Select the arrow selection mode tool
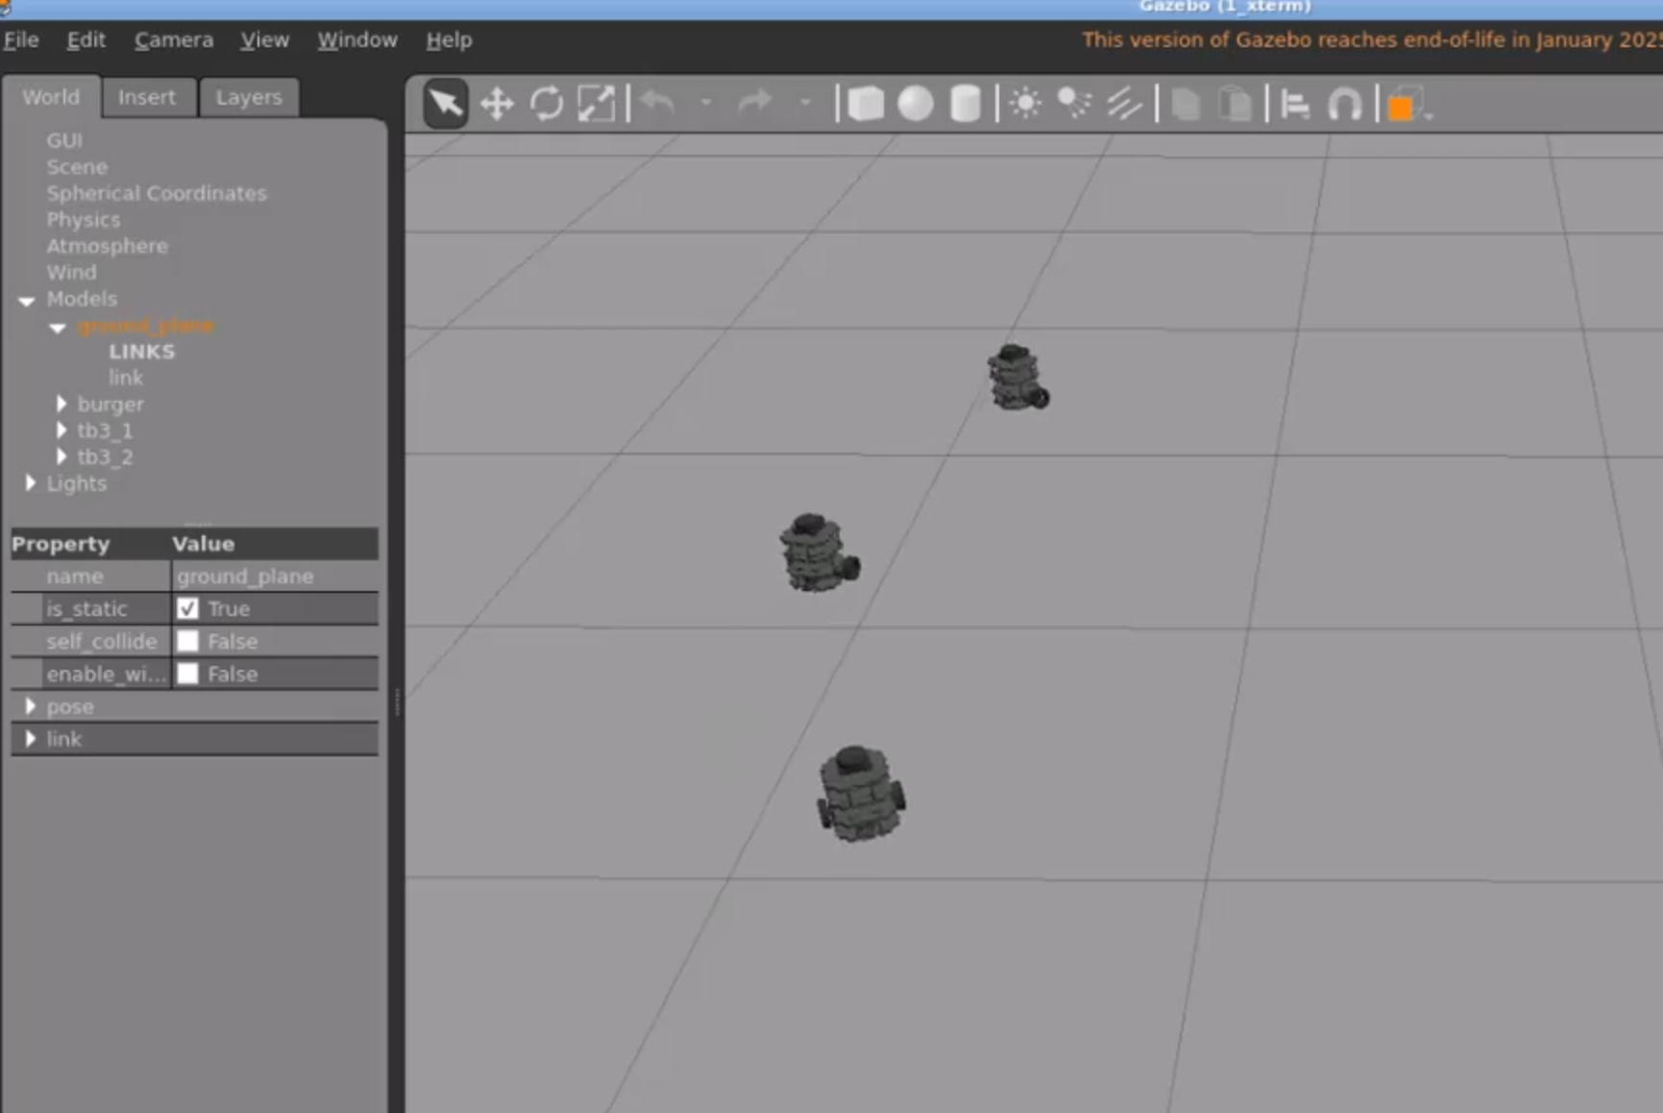 click(446, 103)
